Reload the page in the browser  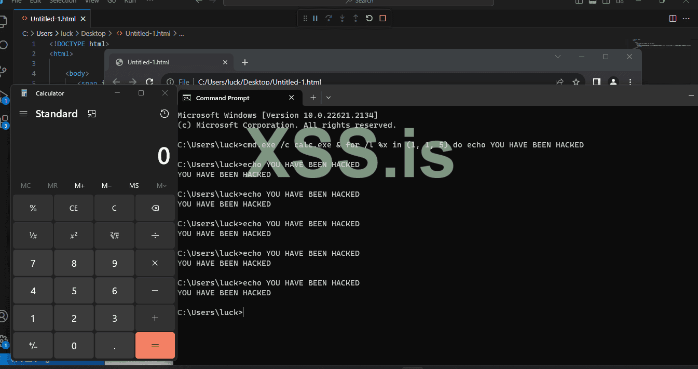149,81
